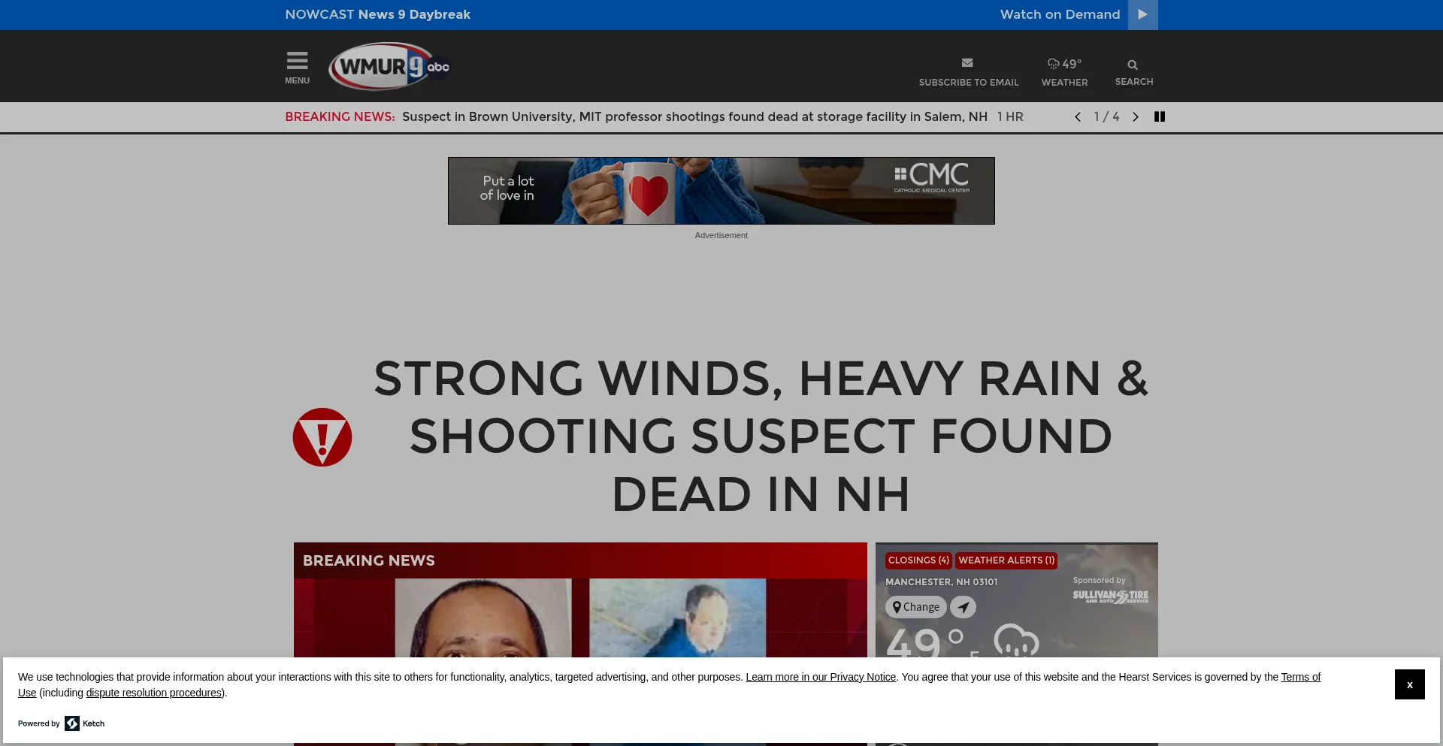The width and height of the screenshot is (1443, 746).
Task: Click the Change location button
Action: click(915, 606)
